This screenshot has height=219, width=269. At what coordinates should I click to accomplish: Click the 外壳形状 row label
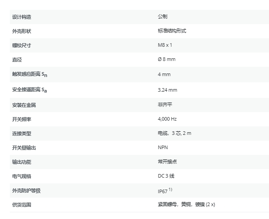[21, 31]
